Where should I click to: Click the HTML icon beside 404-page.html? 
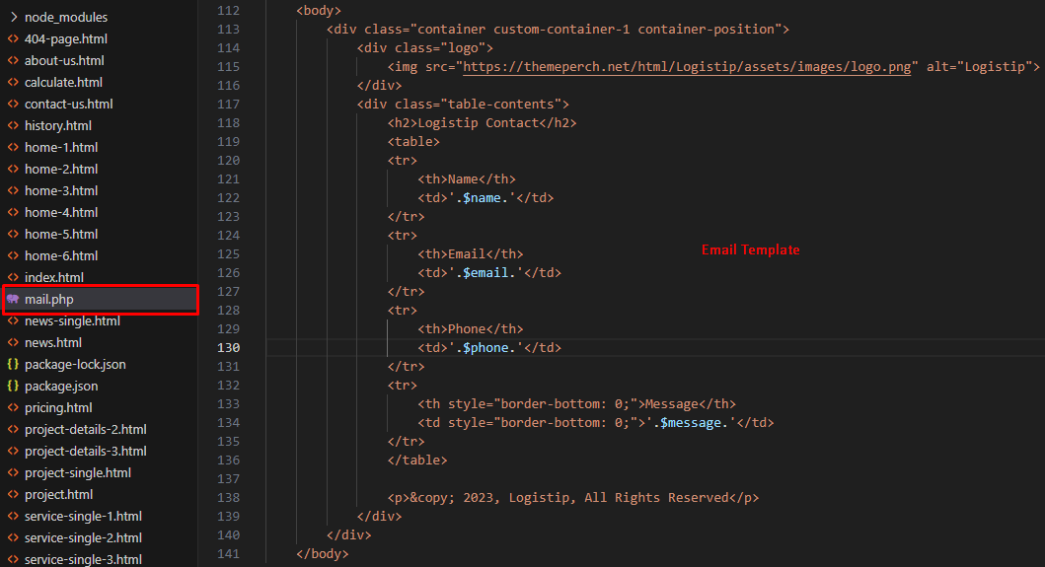pos(13,38)
